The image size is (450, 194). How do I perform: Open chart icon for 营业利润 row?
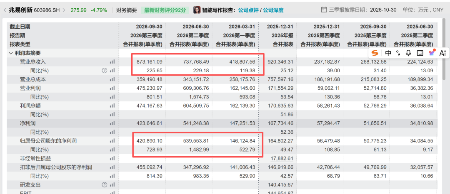(x=112, y=88)
